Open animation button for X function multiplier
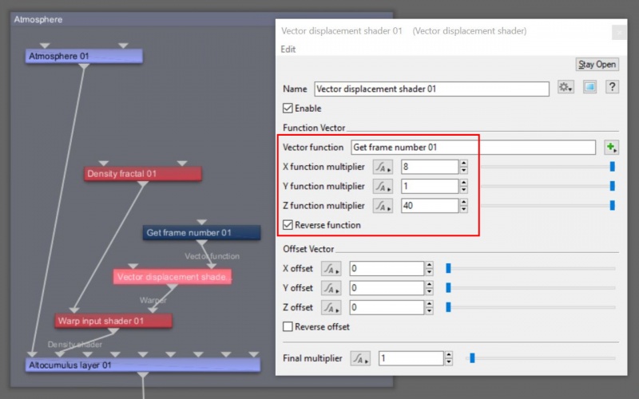Viewport: 639px width, 399px height. pos(383,167)
